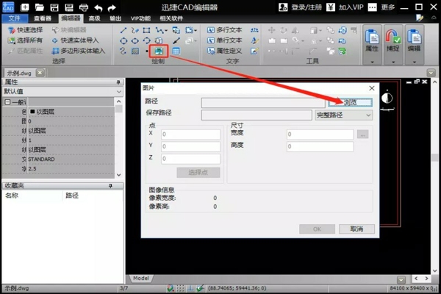Select the Rectangle drawing tool
441x294 pixels.
coord(146,30)
